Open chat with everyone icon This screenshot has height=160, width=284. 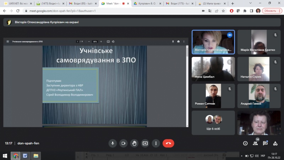265,143
